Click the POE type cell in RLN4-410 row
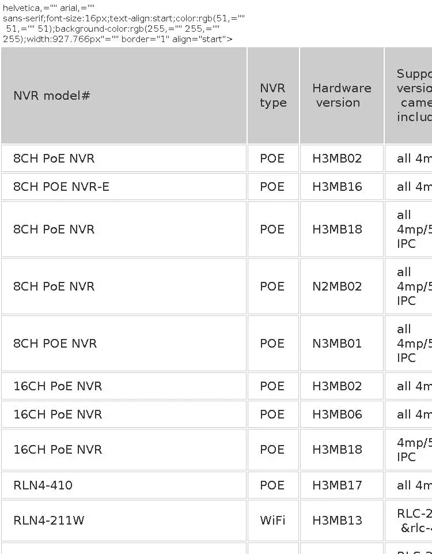The image size is (432, 554). [273, 485]
